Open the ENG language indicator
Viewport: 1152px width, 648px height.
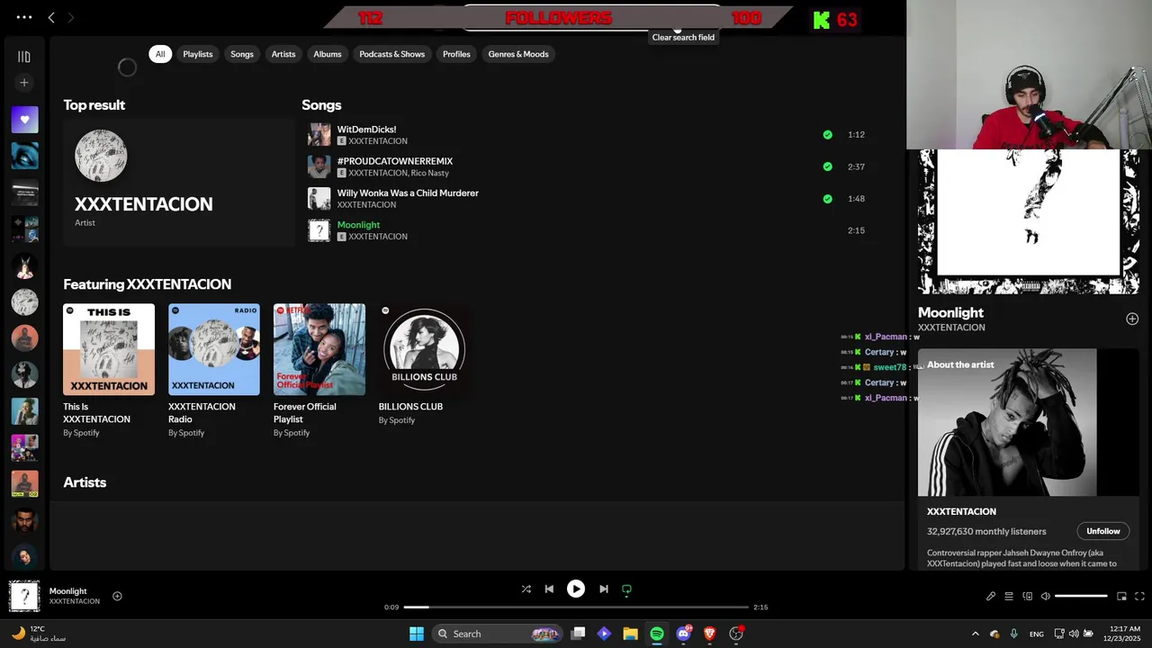tap(1037, 634)
